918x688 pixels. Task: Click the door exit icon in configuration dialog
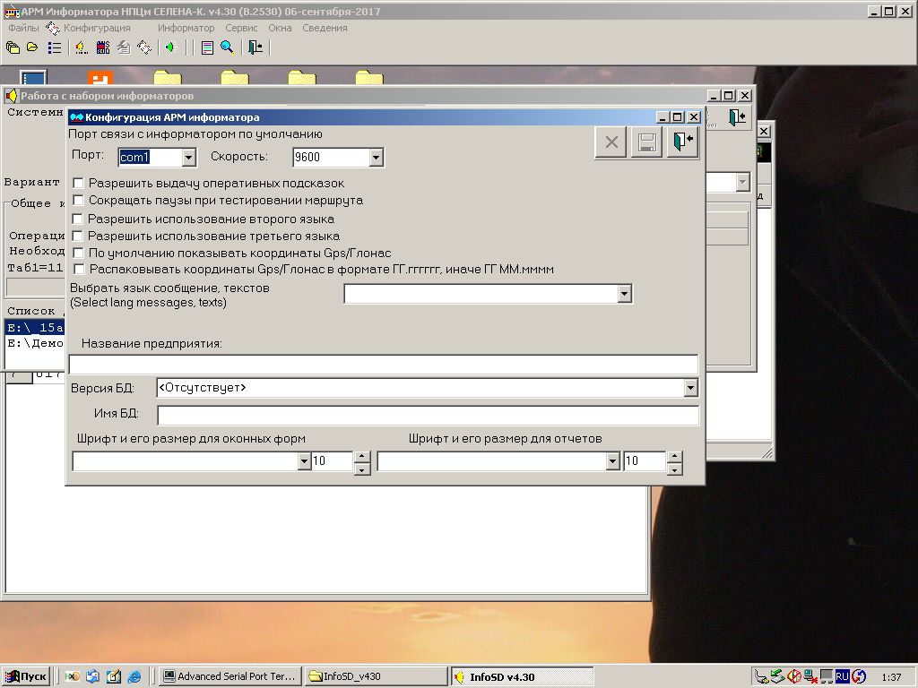682,142
